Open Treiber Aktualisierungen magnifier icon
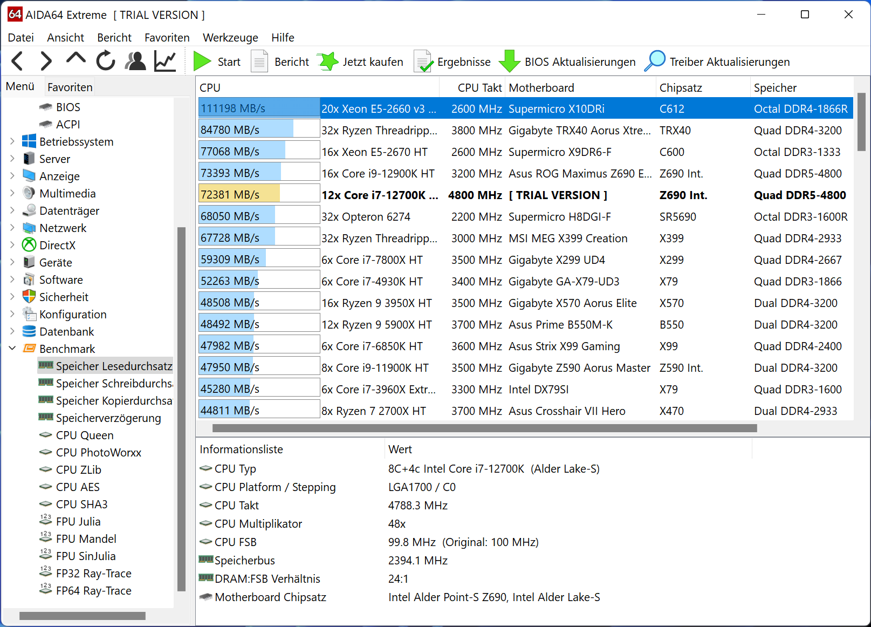 (x=655, y=61)
